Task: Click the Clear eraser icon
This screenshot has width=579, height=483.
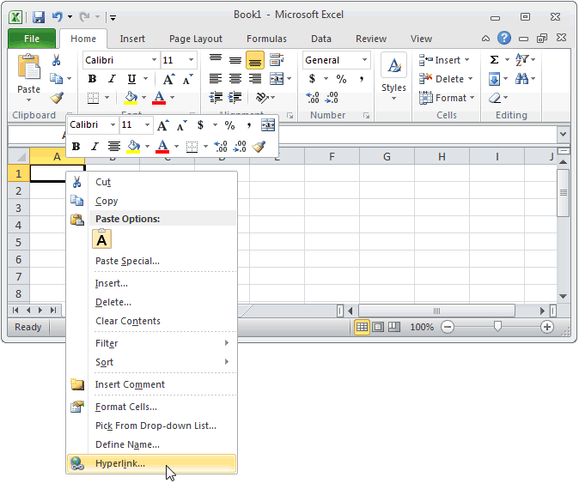Action: pos(494,98)
